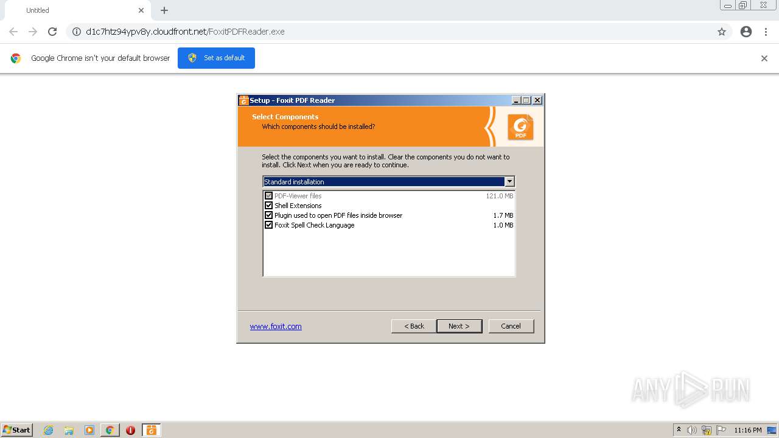Open a new tab with plus button

point(164,10)
